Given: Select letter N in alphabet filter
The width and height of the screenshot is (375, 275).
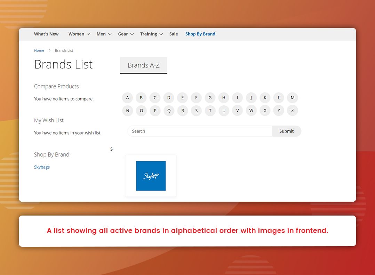Looking at the screenshot, I should [x=128, y=111].
